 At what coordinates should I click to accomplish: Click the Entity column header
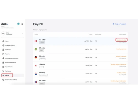coord(36,34)
